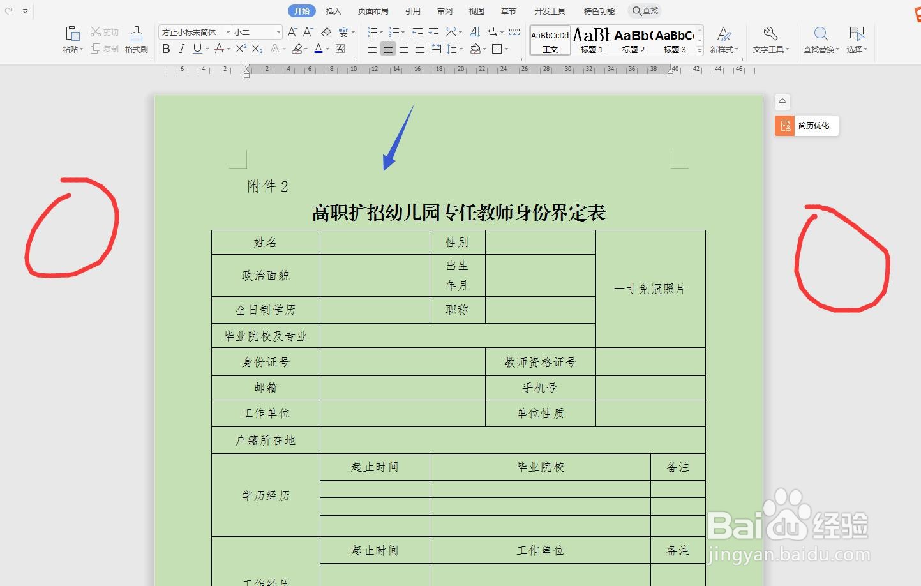921x586 pixels.
Task: Click the Paste (粘贴) clipboard icon
Action: tap(72, 34)
